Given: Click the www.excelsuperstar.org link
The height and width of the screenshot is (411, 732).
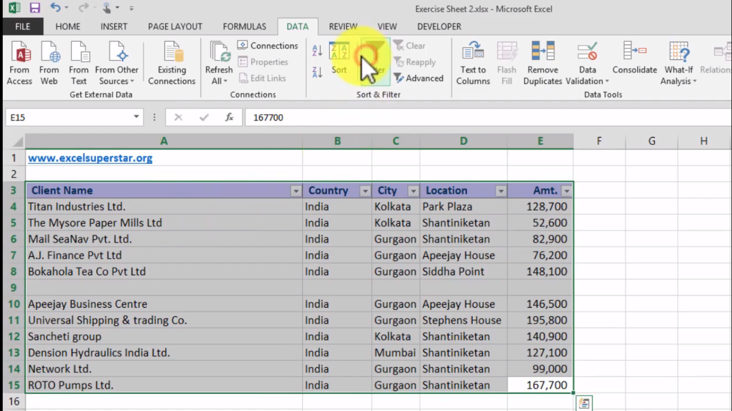Looking at the screenshot, I should point(90,158).
